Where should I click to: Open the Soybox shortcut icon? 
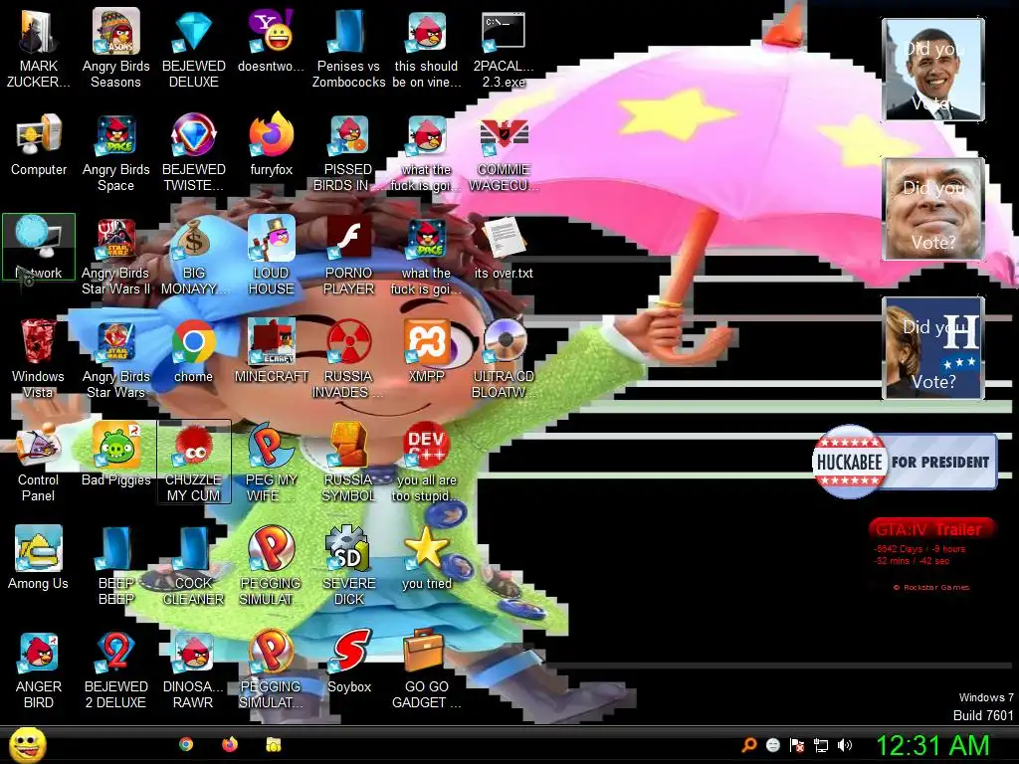coord(349,662)
